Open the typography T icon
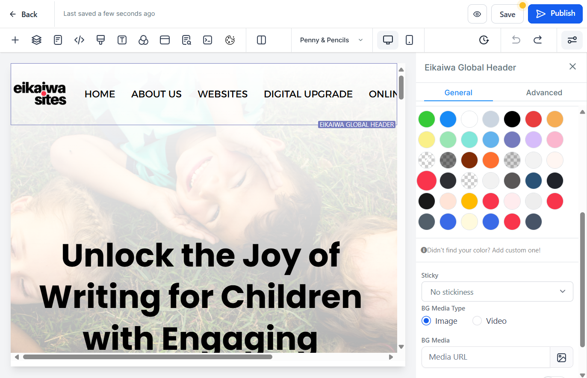This screenshot has width=587, height=378. [x=122, y=40]
